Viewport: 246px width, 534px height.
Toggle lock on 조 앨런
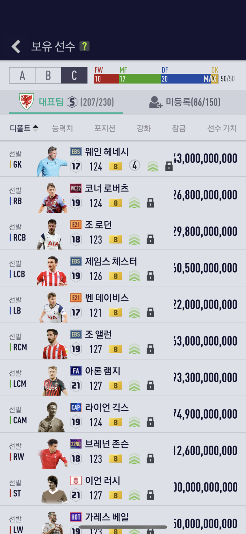pyautogui.click(x=150, y=349)
